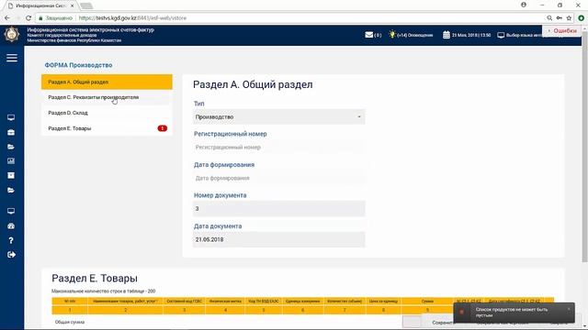Open help question mark icon in sidebar
The width and height of the screenshot is (588, 330).
coord(11,240)
